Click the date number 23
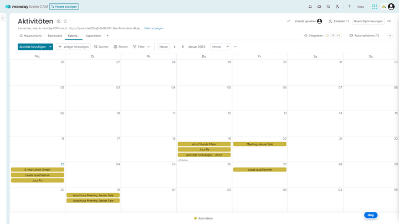 click(62, 164)
